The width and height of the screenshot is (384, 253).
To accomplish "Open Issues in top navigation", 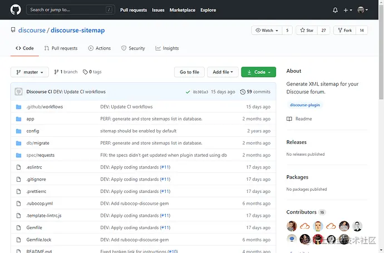I will click(158, 10).
